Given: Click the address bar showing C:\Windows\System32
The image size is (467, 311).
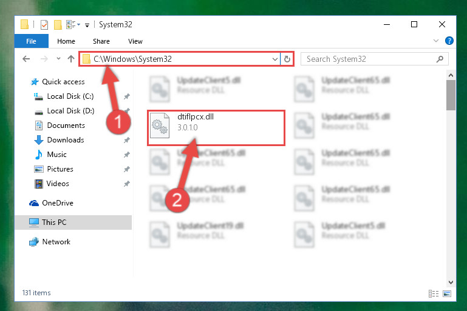Looking at the screenshot, I should pyautogui.click(x=180, y=59).
